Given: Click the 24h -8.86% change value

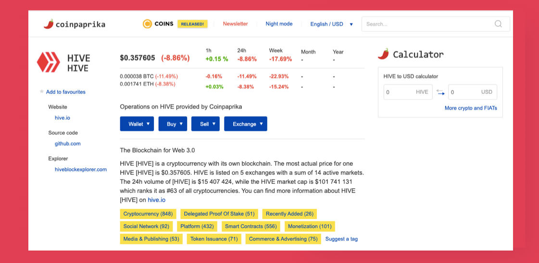Looking at the screenshot, I should coord(247,59).
